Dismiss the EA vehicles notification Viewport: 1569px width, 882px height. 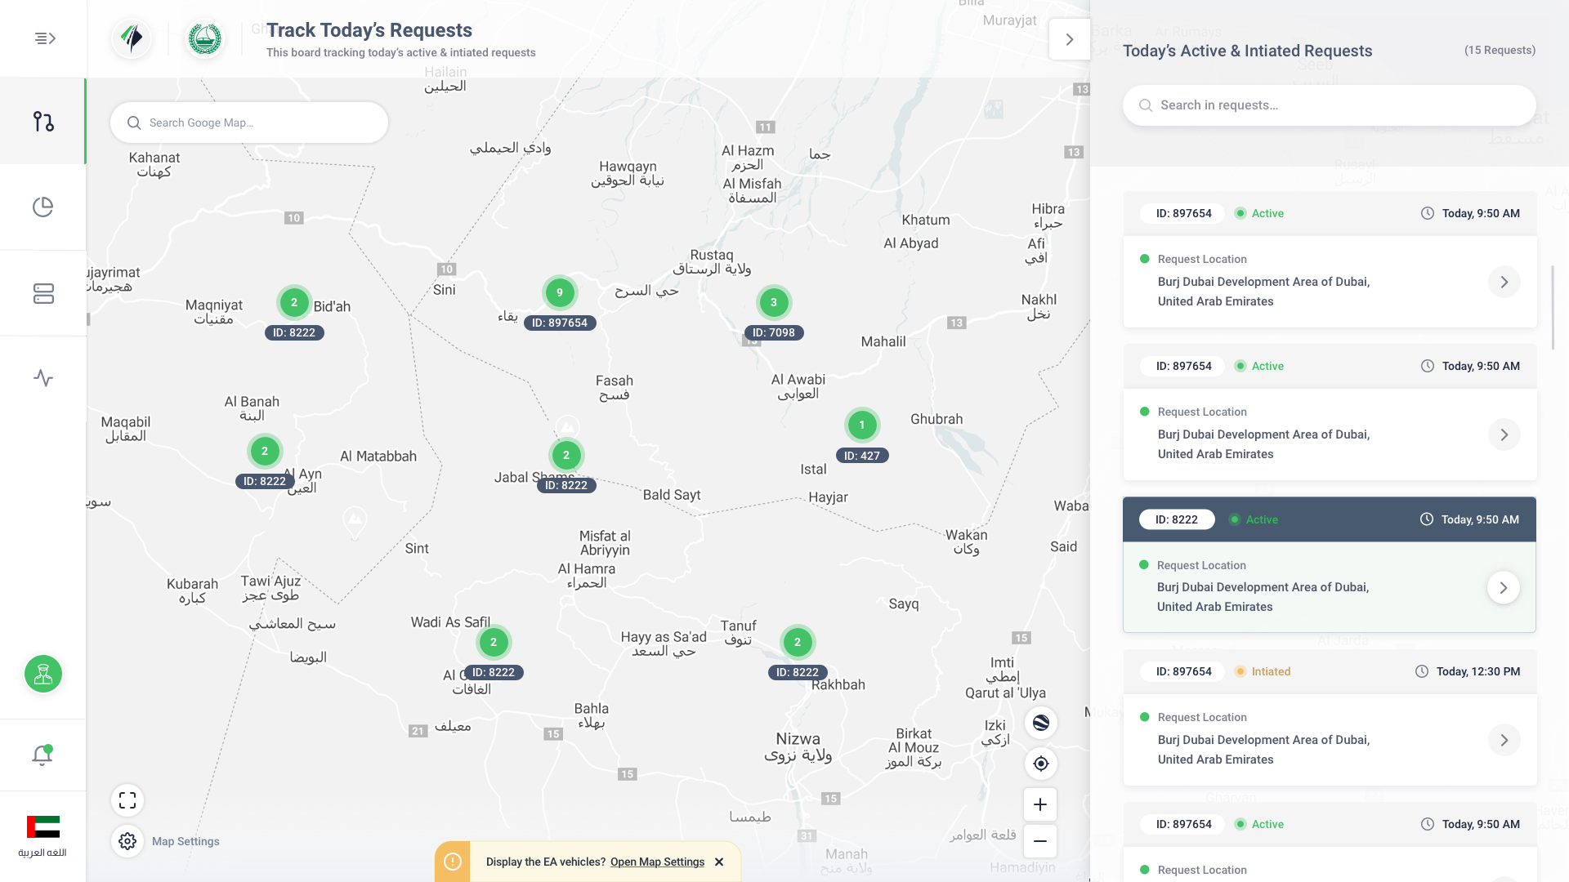pyautogui.click(x=719, y=862)
